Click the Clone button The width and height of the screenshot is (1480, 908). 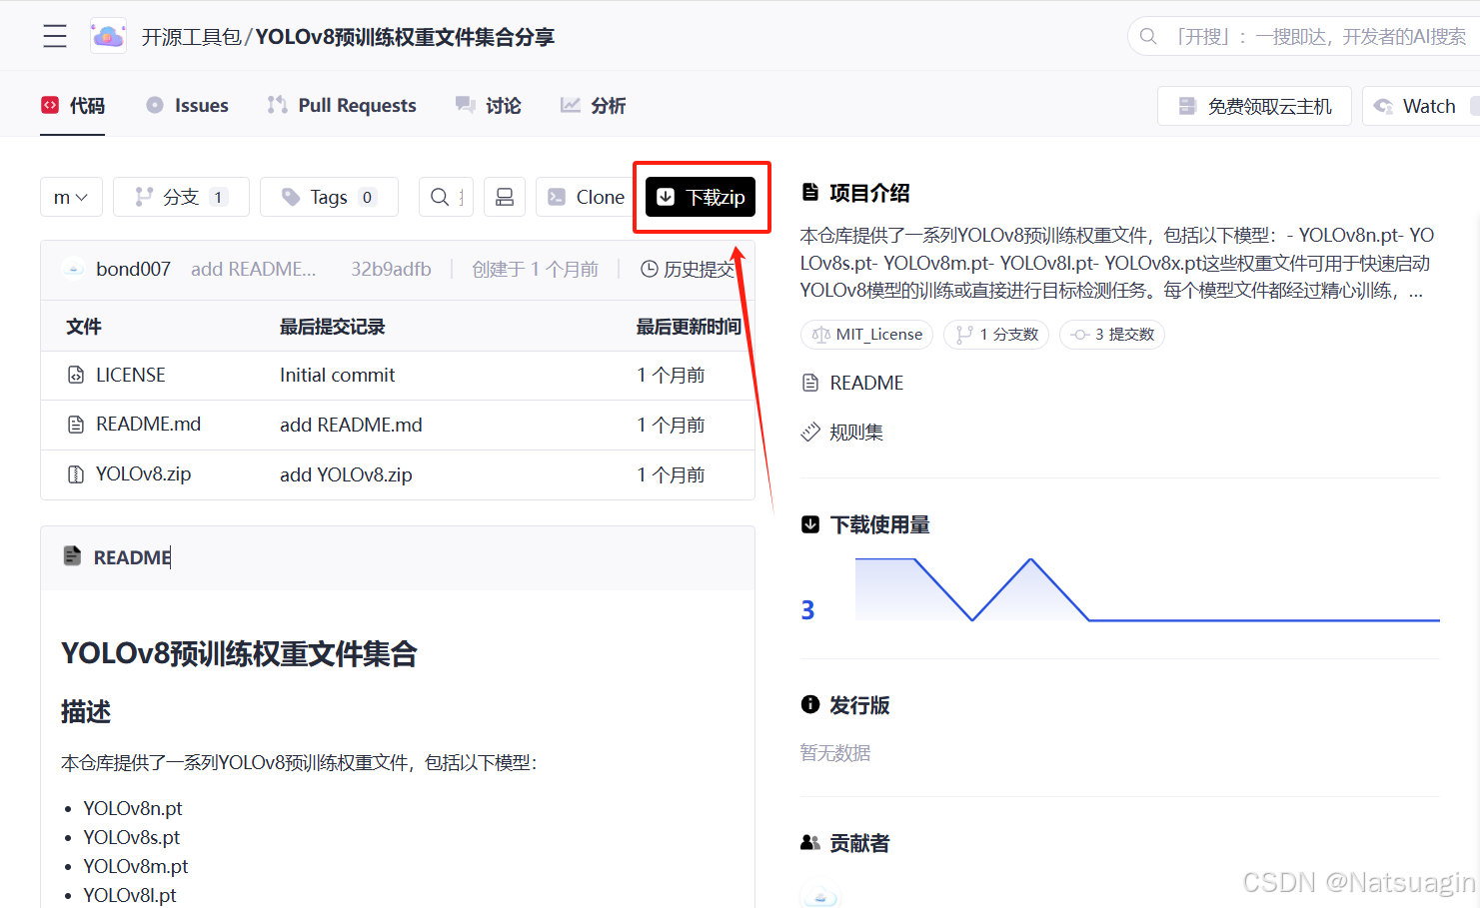[x=586, y=197]
